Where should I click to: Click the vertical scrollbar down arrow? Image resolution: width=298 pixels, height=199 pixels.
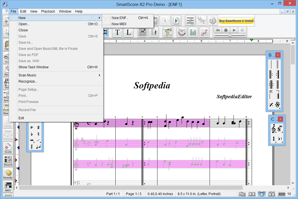pyautogui.click(x=293, y=183)
